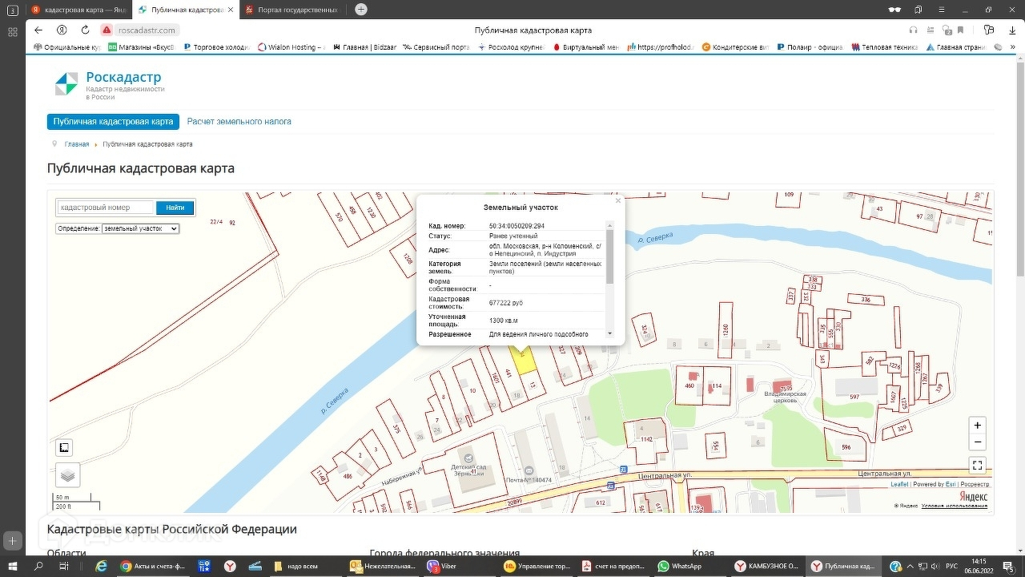Click the кадастровый номер input field
Image resolution: width=1025 pixels, height=577 pixels.
point(105,208)
